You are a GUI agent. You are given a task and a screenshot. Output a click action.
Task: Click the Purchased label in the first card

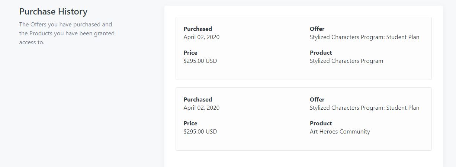click(198, 29)
